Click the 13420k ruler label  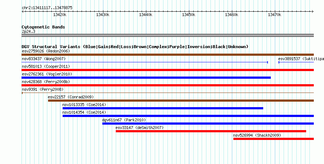(x=60, y=15)
